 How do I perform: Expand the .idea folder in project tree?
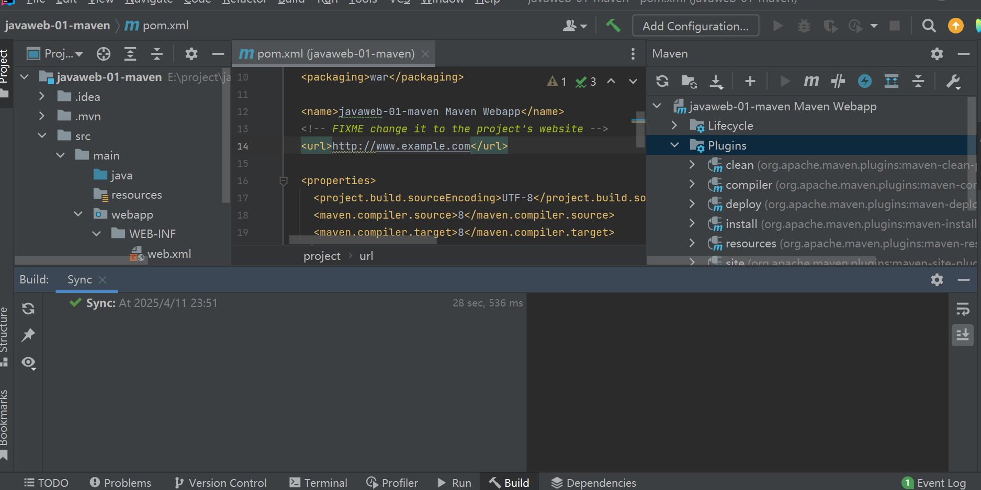click(x=42, y=97)
